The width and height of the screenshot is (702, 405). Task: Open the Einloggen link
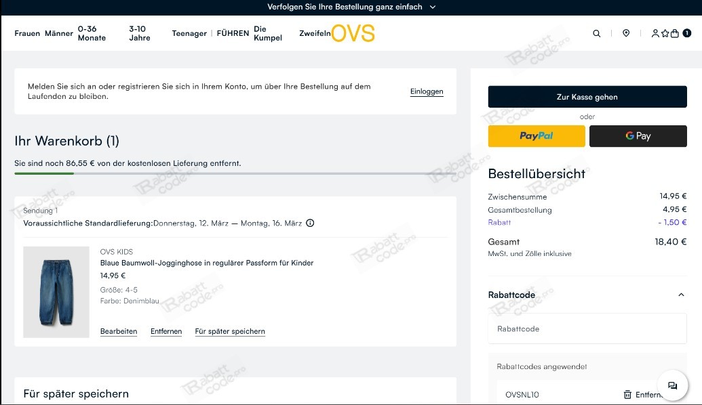click(x=426, y=91)
